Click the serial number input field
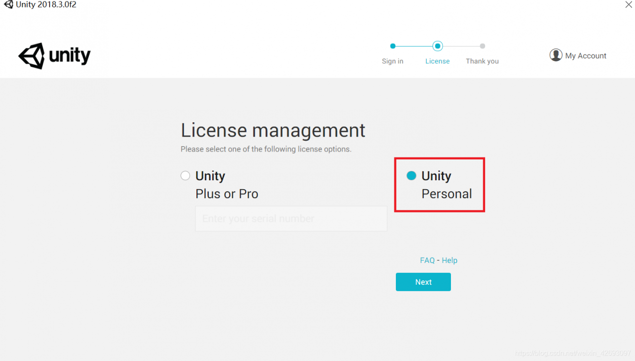The height and width of the screenshot is (361, 635). coord(291,218)
